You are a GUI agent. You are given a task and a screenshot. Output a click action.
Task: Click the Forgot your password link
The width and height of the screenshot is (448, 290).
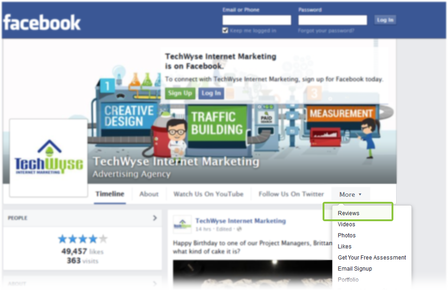click(x=326, y=30)
